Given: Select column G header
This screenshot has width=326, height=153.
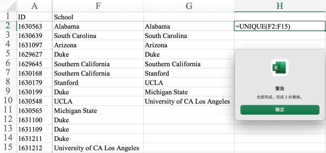Looking at the screenshot, I should pos(189,6).
